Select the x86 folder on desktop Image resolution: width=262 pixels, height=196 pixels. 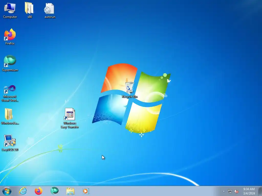click(29, 10)
